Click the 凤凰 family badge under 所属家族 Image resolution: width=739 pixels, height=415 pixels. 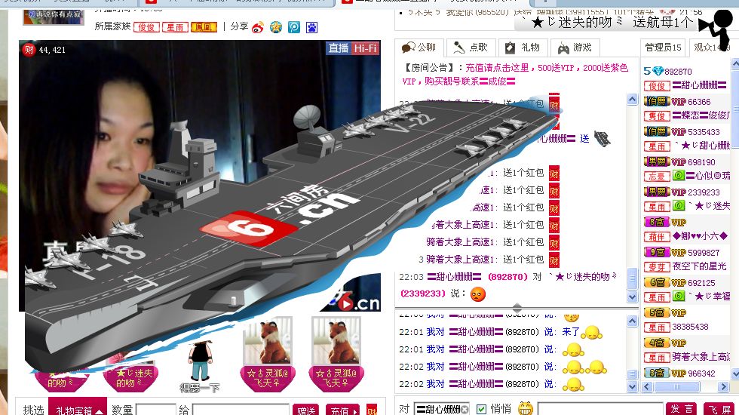tap(204, 27)
